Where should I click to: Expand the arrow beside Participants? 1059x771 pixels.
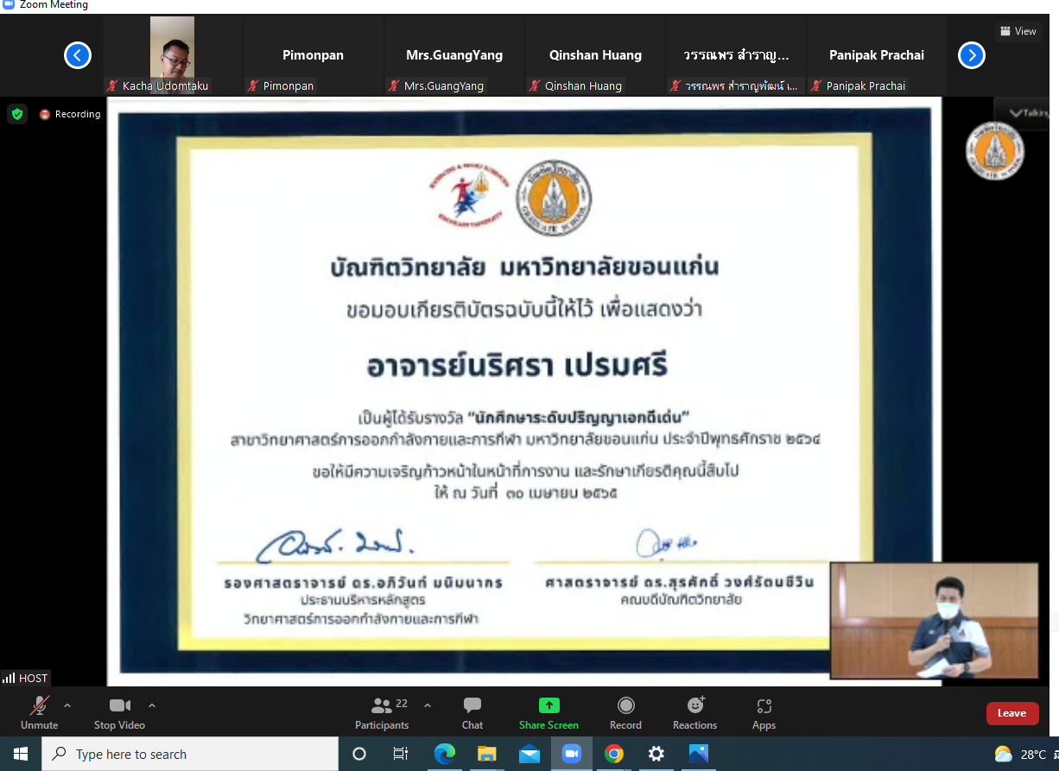(x=428, y=705)
